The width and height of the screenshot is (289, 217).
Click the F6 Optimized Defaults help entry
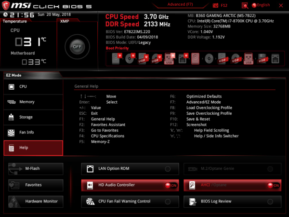pyautogui.click(x=196, y=96)
